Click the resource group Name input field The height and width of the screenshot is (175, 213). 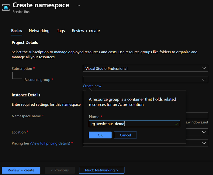click(x=134, y=124)
